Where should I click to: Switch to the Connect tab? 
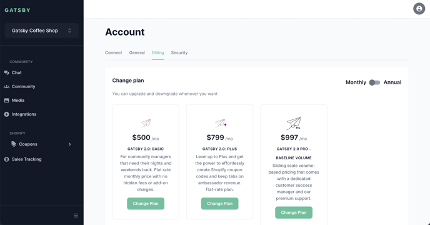tap(114, 52)
